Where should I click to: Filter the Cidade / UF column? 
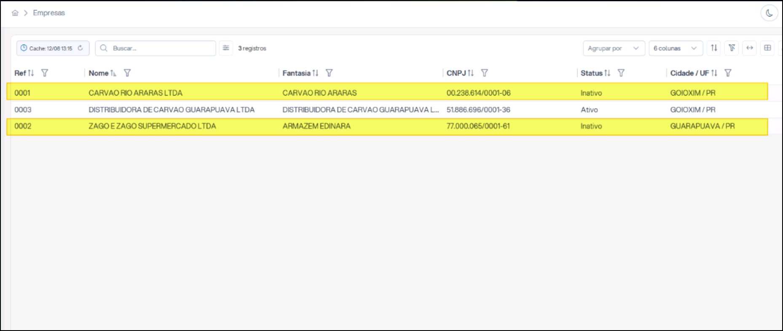(728, 73)
